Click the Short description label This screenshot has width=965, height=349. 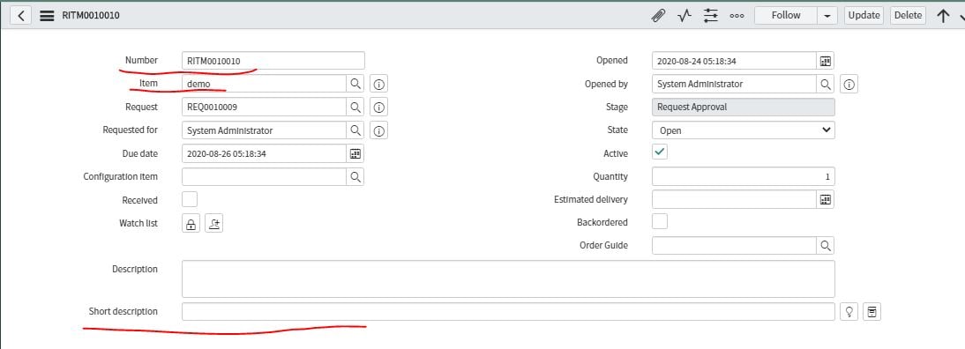pyautogui.click(x=123, y=311)
